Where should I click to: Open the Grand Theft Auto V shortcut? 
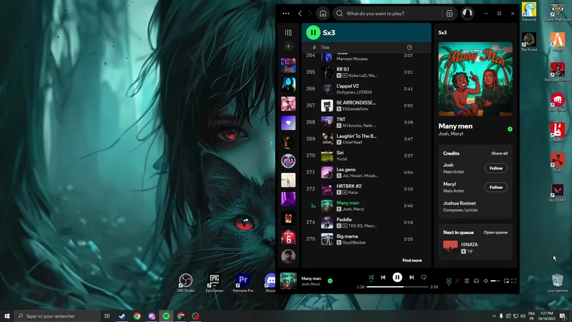coord(557,14)
